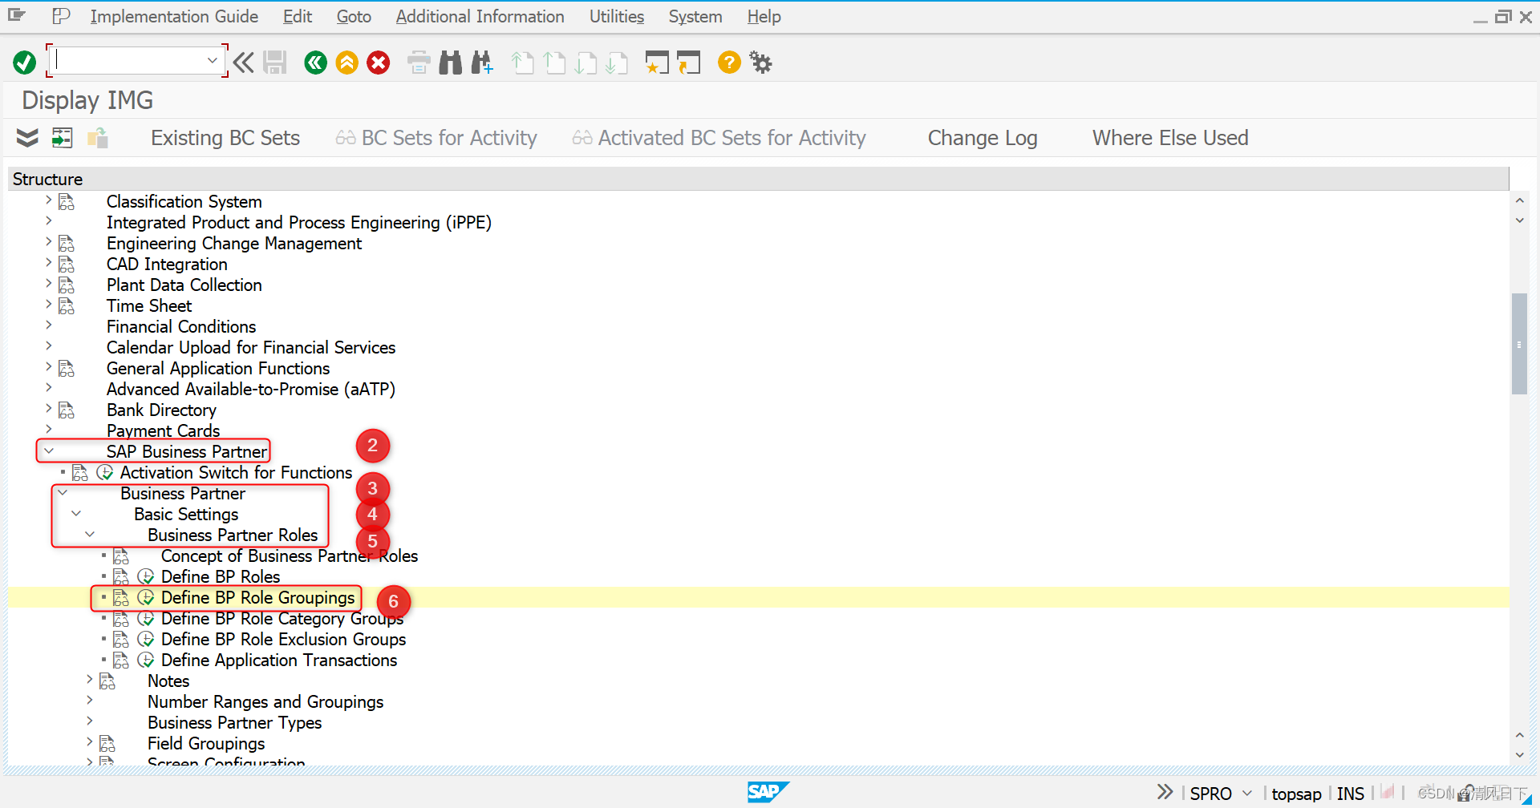Click the create shortcut icon

[x=688, y=63]
